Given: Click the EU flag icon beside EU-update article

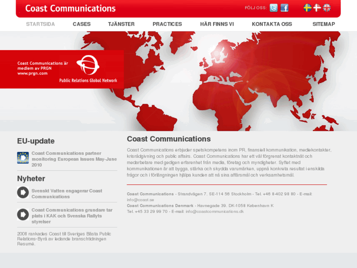Looking at the screenshot, I should 23,158.
